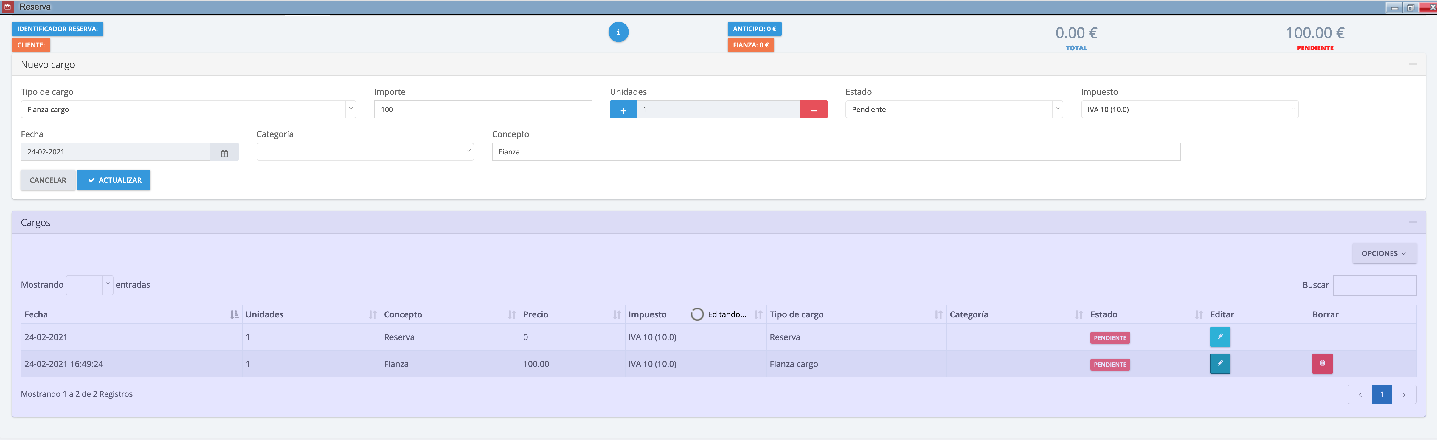The width and height of the screenshot is (1437, 440).
Task: Collapse the Cargos panel
Action: coord(1413,222)
